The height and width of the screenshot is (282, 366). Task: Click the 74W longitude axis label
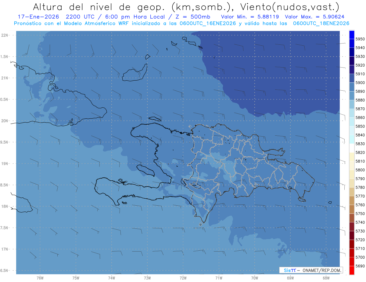click(112, 278)
